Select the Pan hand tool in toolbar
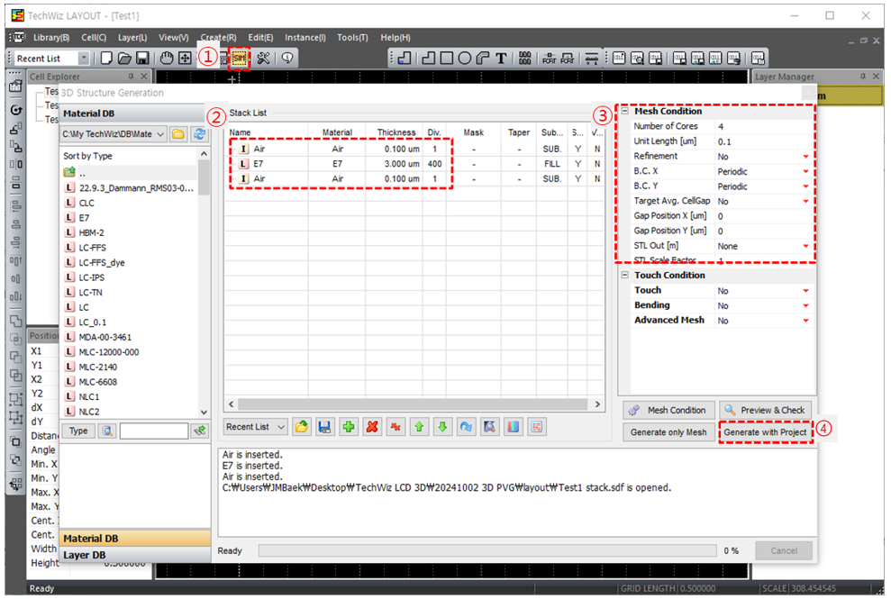 [167, 58]
